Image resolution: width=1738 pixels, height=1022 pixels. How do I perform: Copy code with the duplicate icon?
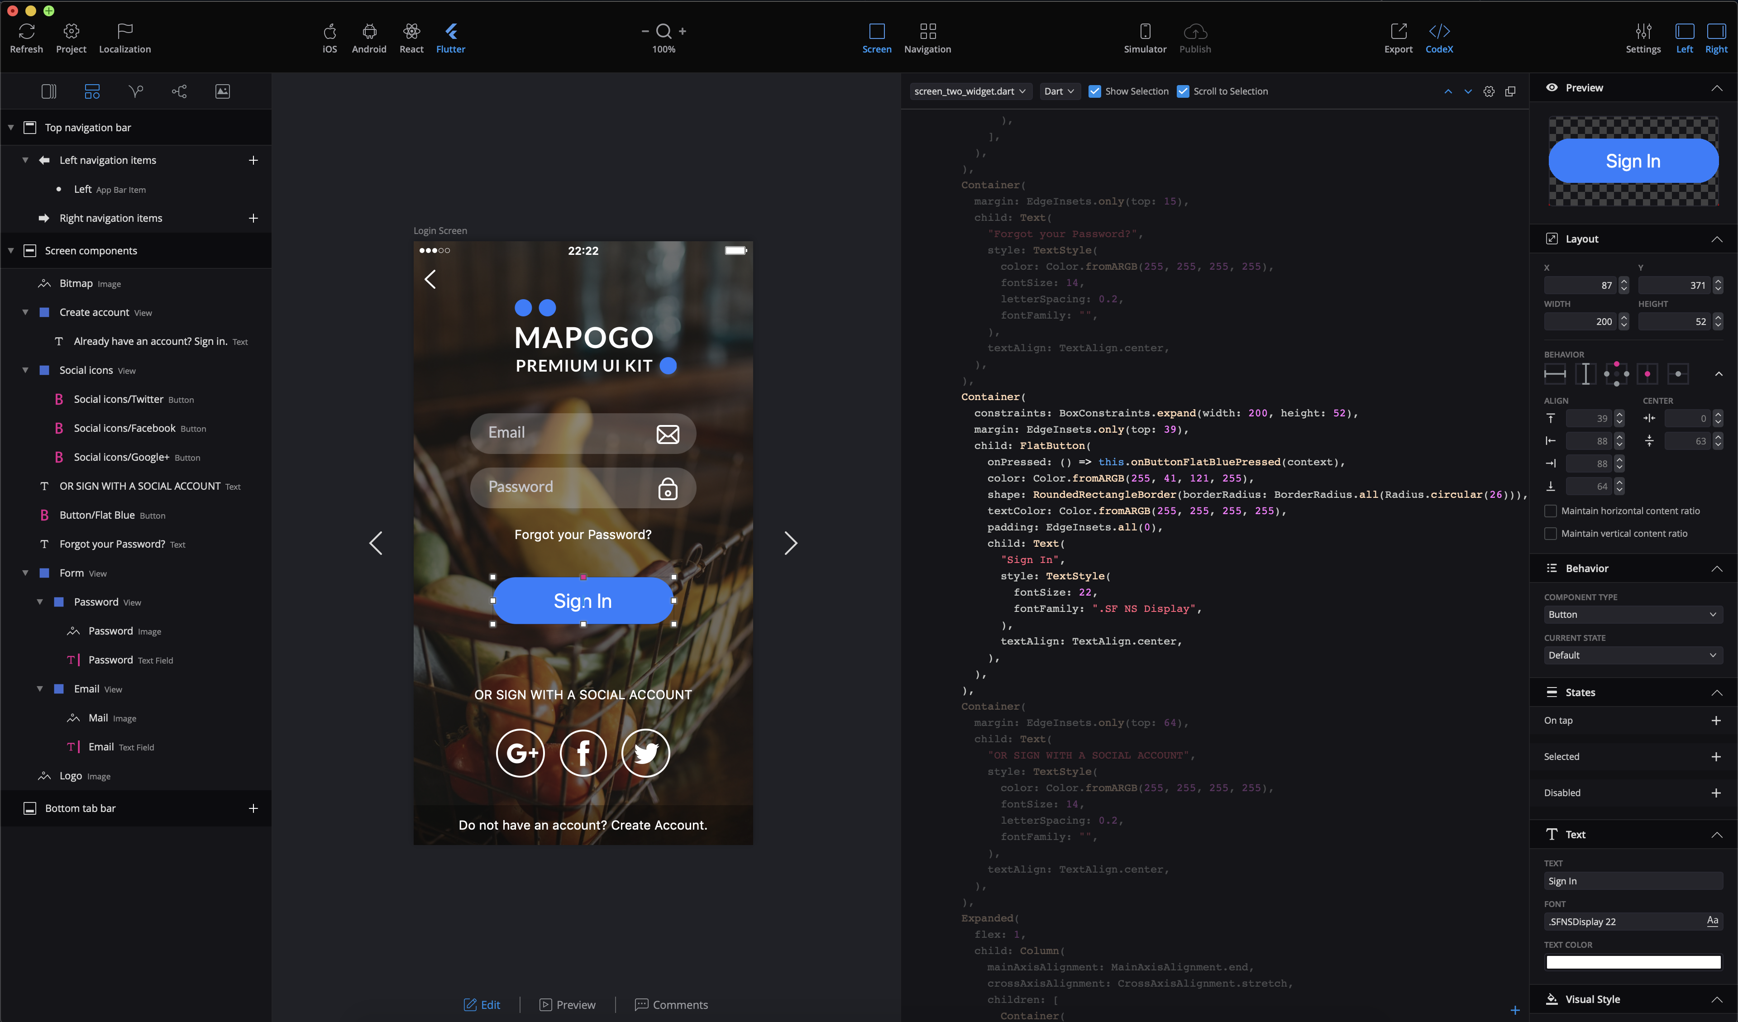coord(1510,91)
